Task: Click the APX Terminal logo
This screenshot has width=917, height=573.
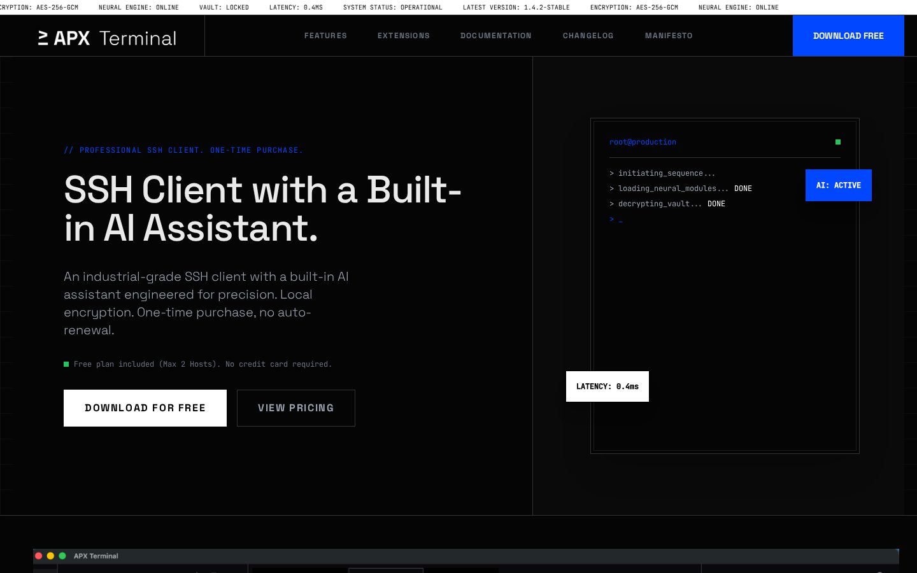Action: (107, 38)
